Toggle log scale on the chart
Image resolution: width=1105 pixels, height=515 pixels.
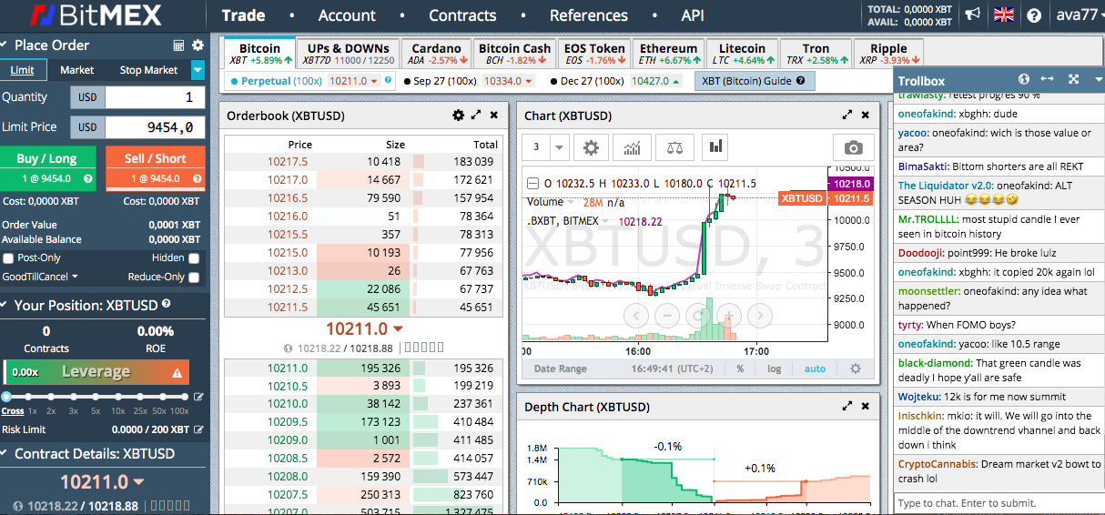[774, 369]
